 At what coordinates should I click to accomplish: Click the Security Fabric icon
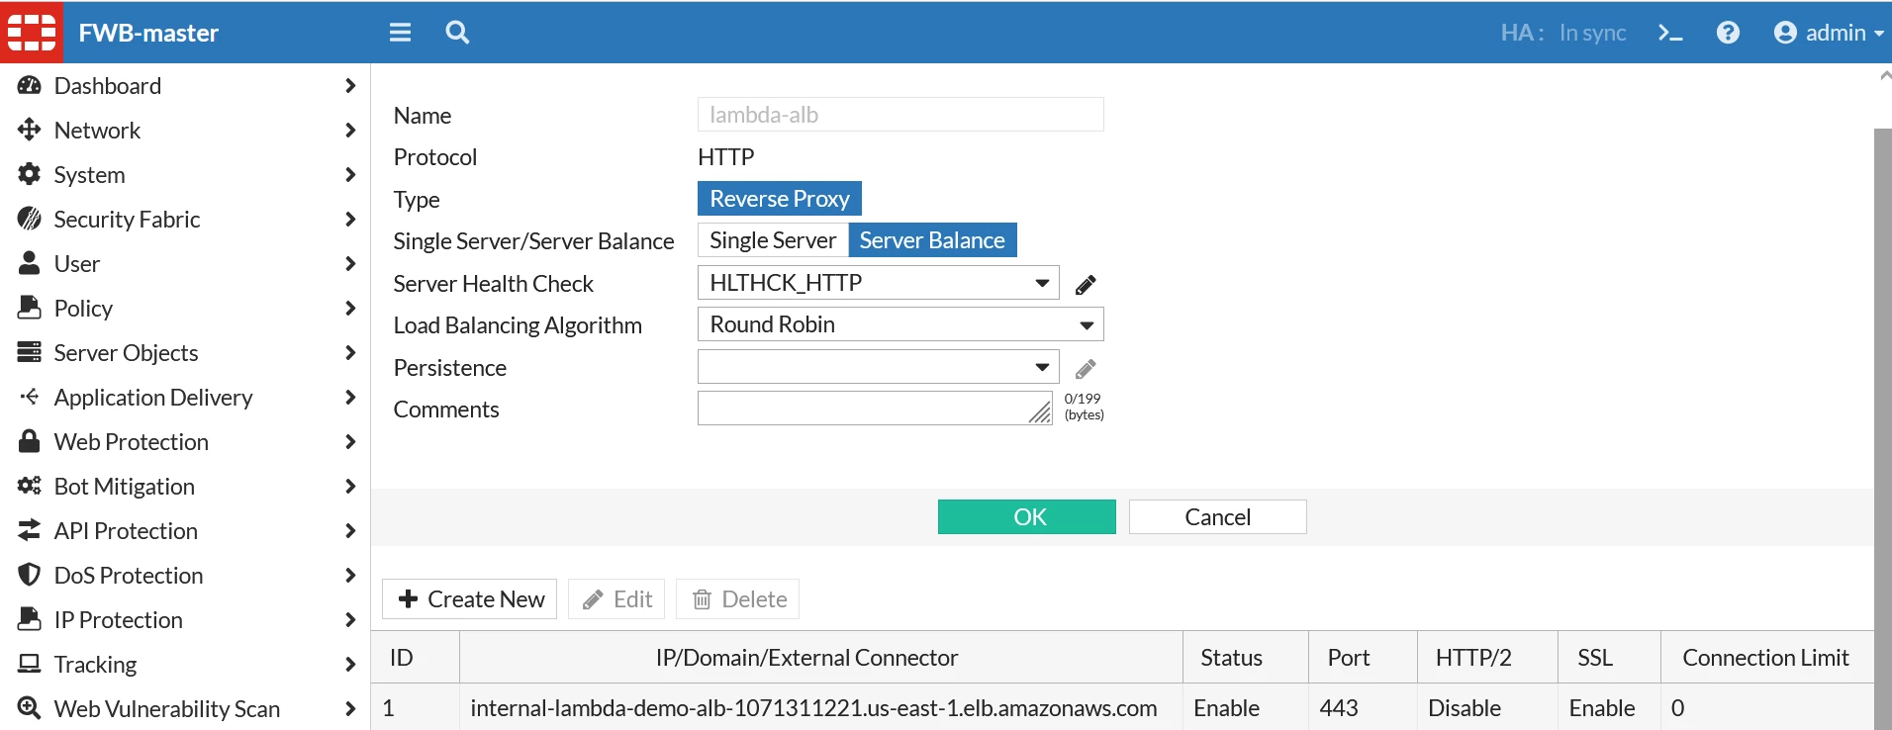30,219
